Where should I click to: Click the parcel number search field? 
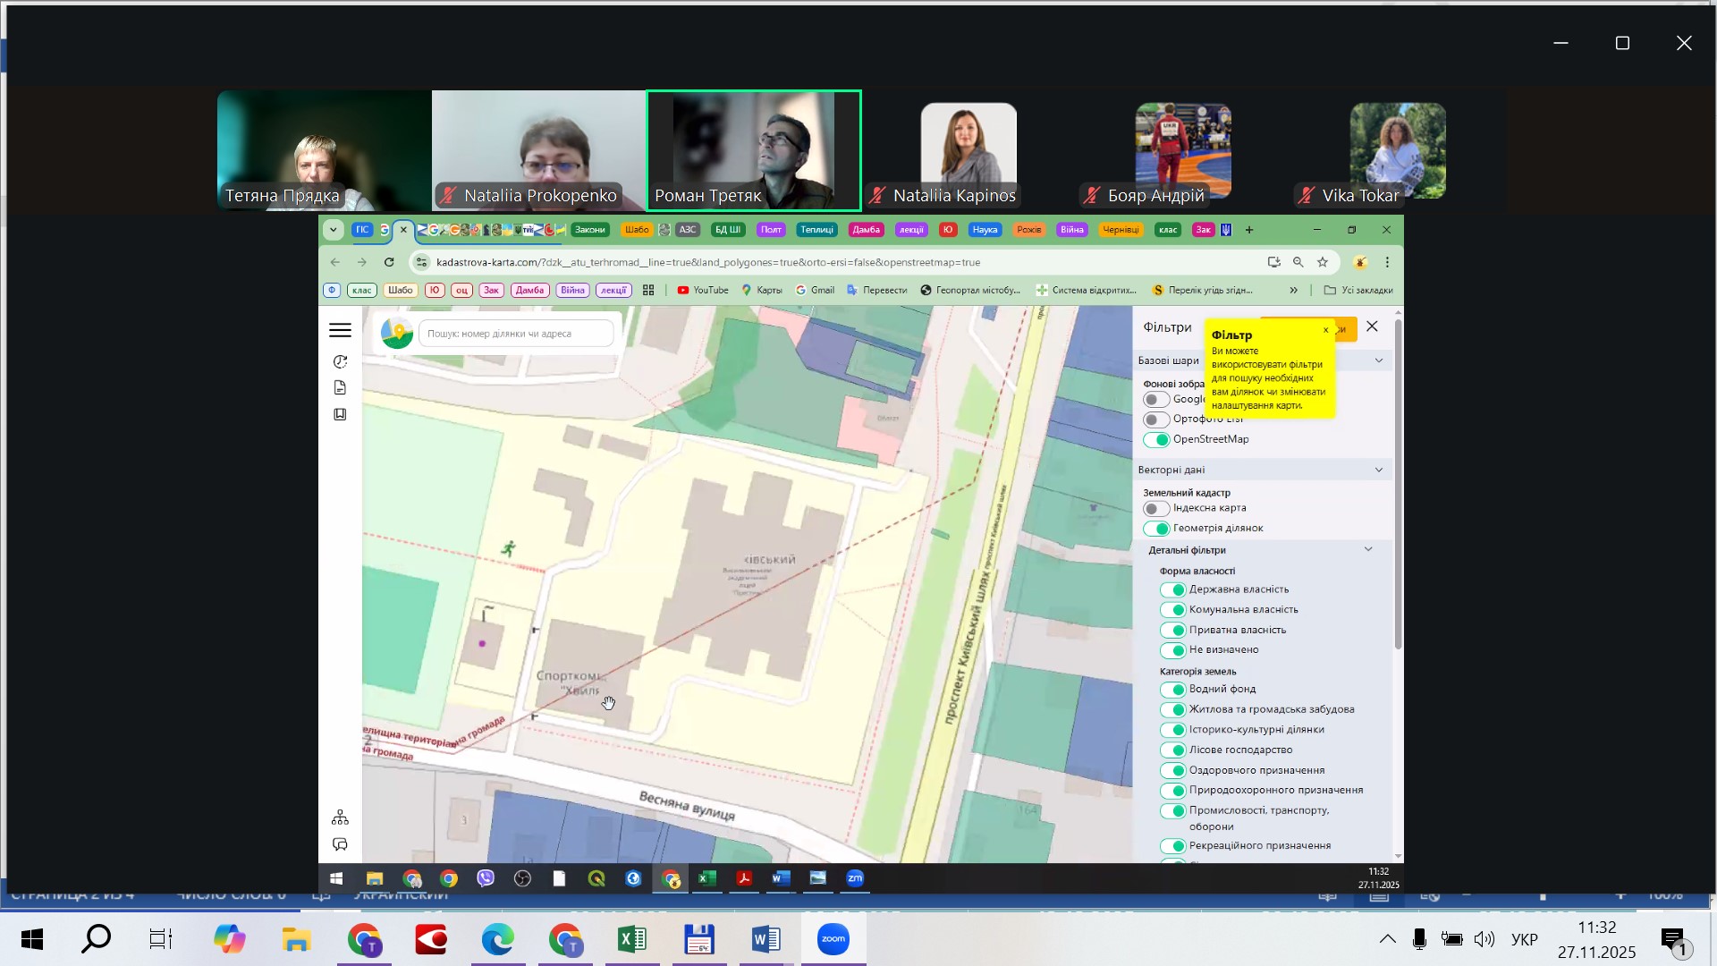[x=516, y=334]
